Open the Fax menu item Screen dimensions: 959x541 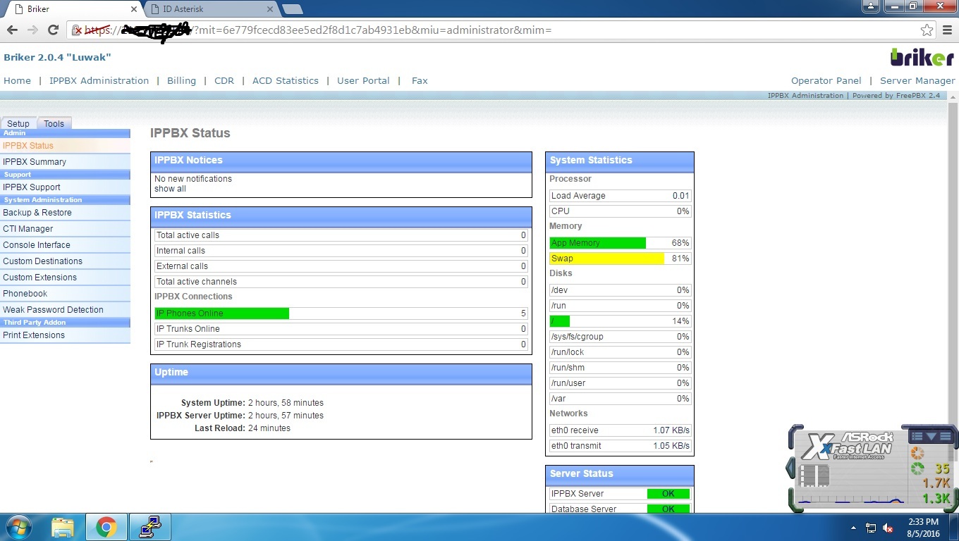[420, 80]
